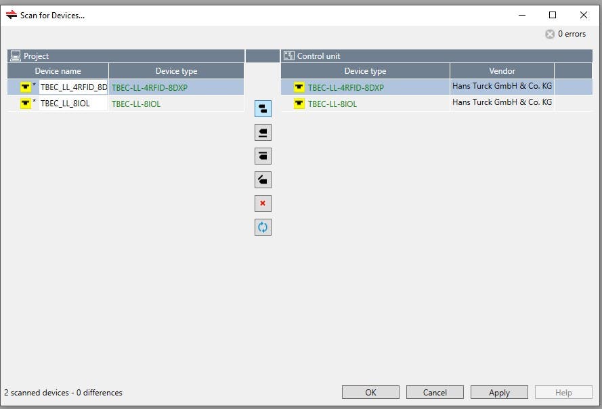Click the Apply button

pyautogui.click(x=499, y=392)
